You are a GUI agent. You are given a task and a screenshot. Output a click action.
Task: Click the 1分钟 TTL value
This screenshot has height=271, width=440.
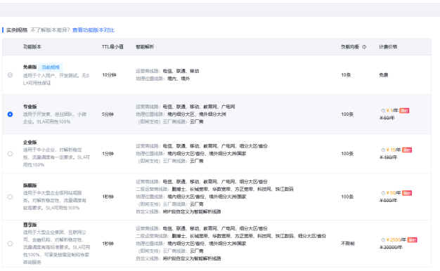108,154
